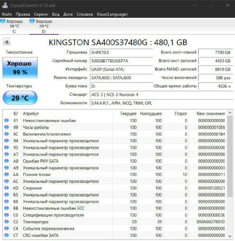Click the total working time 4326 ч
Viewport: 235px width, 241px height.
216,86
